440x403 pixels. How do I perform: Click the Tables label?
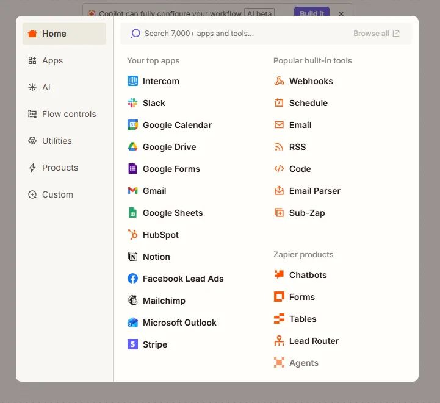[303, 319]
